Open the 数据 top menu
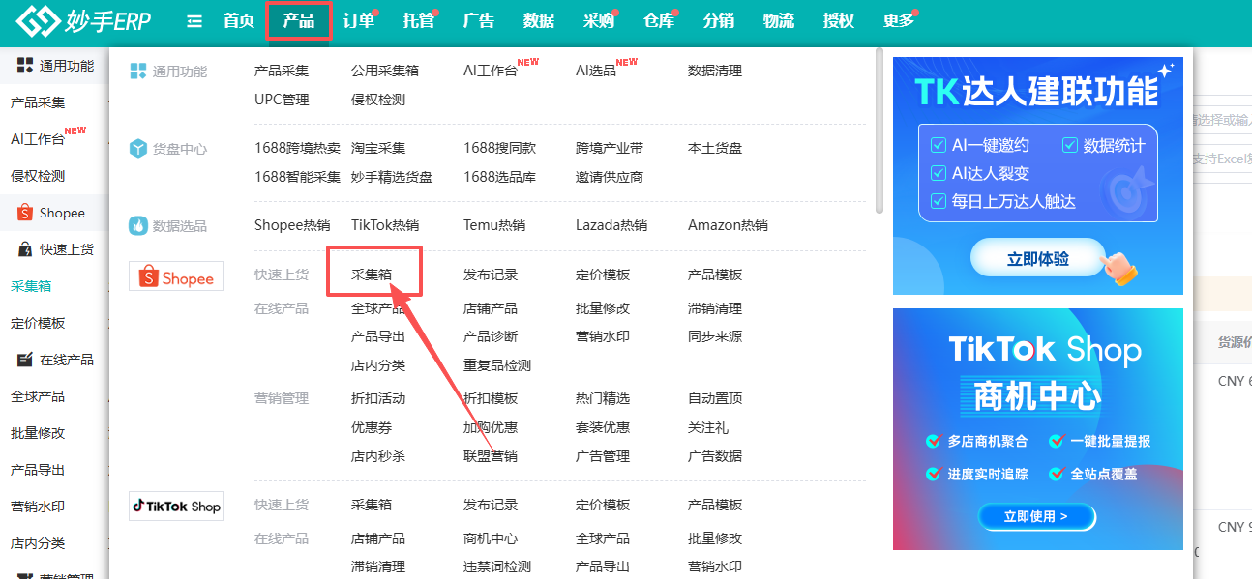 (x=539, y=21)
